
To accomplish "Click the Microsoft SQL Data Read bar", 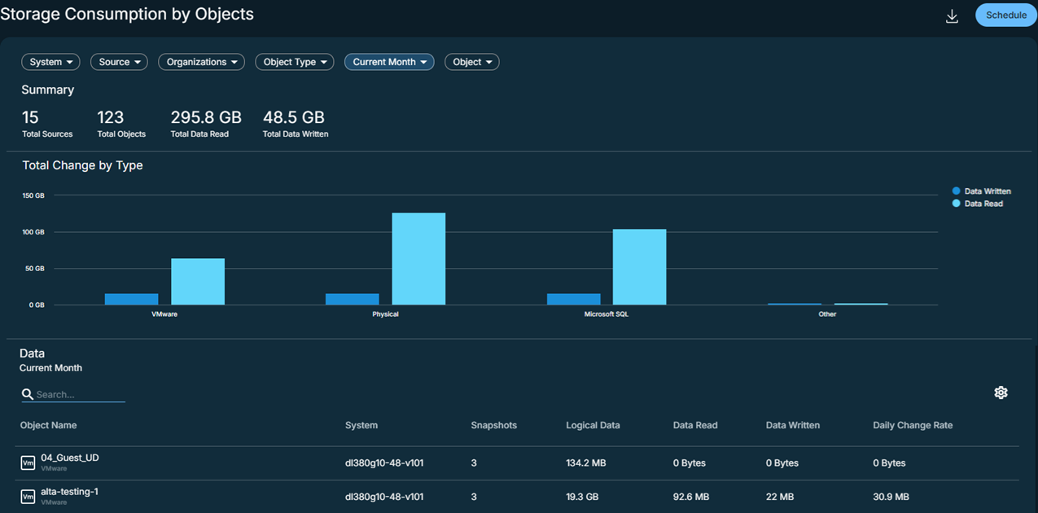I will pyautogui.click(x=639, y=267).
